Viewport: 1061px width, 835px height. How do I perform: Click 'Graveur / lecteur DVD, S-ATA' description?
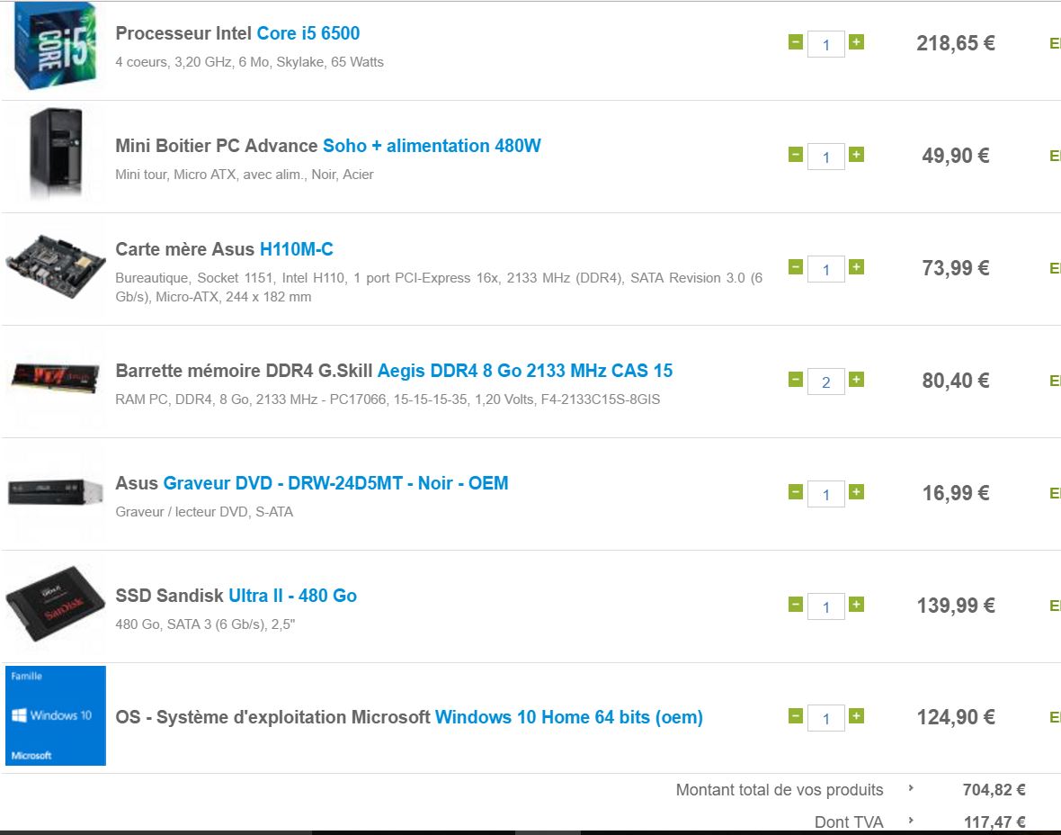(x=204, y=511)
